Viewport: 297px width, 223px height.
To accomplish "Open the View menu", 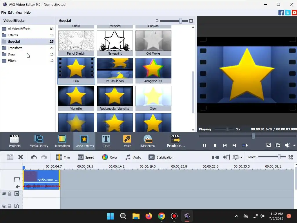I will pyautogui.click(x=19, y=12).
